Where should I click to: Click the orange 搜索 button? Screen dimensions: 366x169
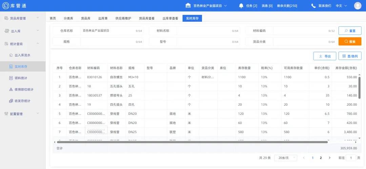click(x=350, y=42)
